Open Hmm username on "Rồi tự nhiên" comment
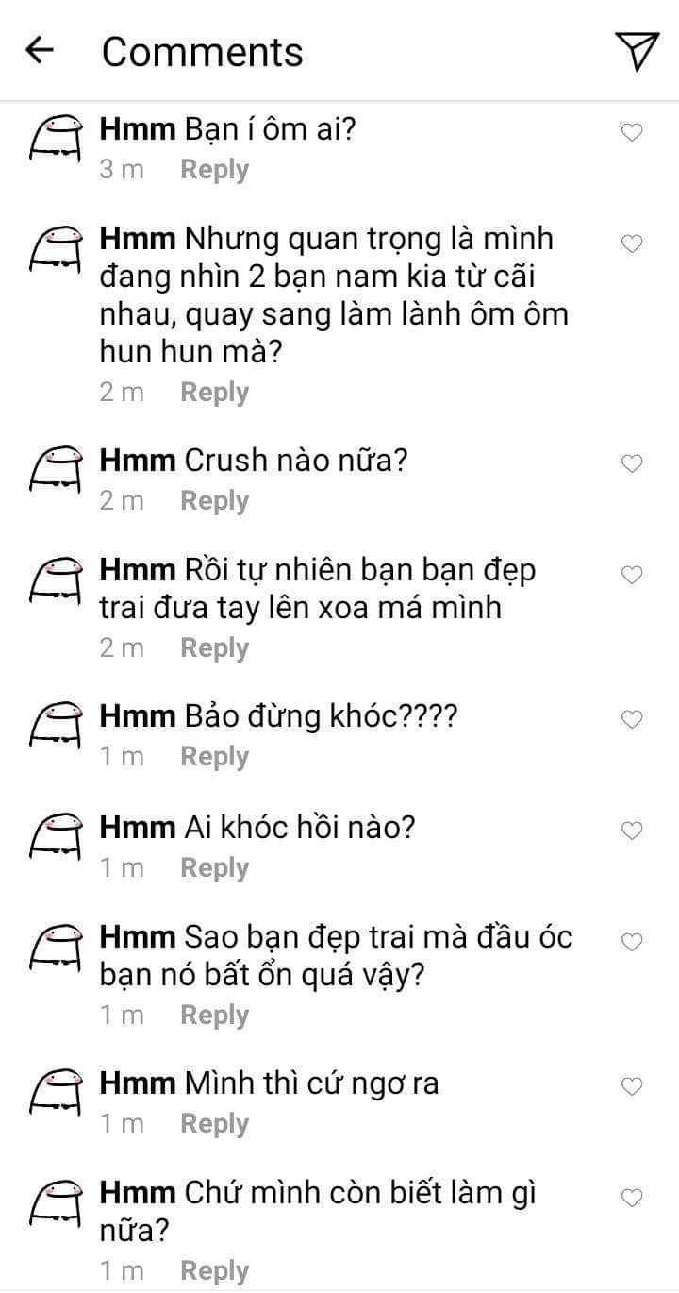The width and height of the screenshot is (679, 1293). [138, 571]
